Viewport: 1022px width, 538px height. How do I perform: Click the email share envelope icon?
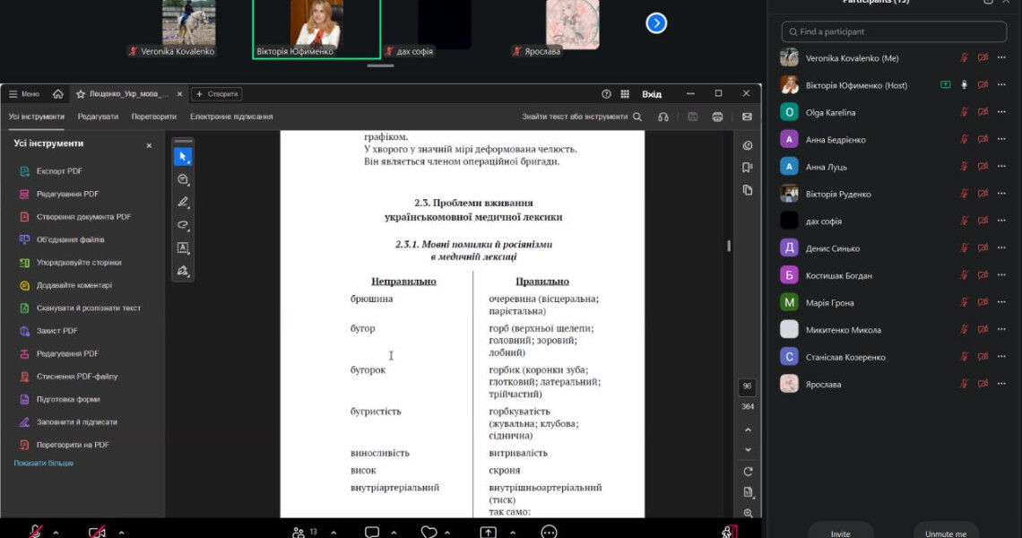(747, 117)
